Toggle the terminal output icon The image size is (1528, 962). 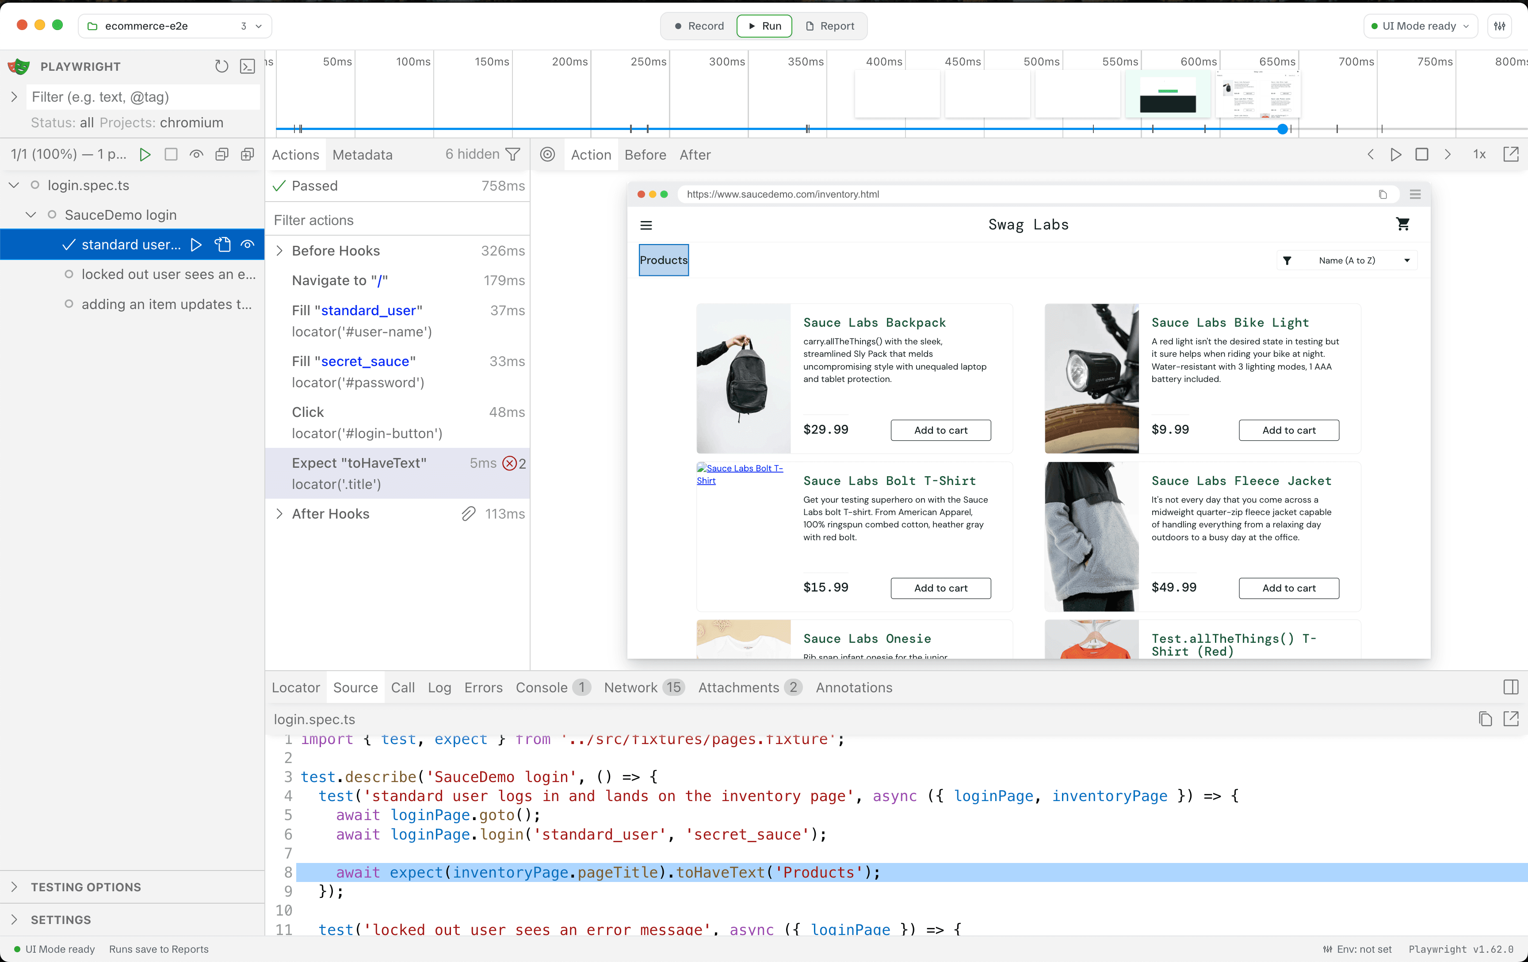pyautogui.click(x=248, y=66)
